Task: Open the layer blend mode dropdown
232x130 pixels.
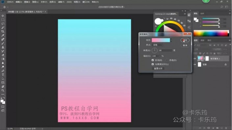Action: (203, 49)
